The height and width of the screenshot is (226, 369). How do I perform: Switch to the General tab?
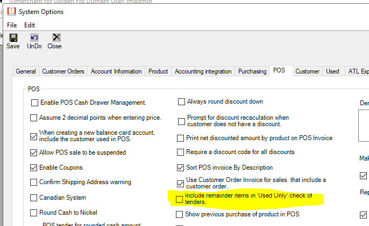pos(26,71)
